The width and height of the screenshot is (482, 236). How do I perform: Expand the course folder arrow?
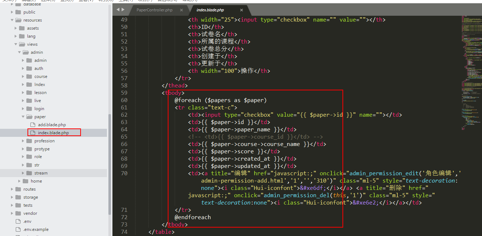[23, 76]
